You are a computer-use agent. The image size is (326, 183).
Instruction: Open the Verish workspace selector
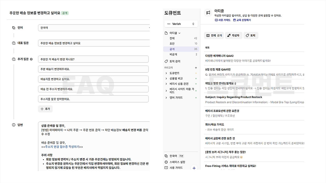181,24
